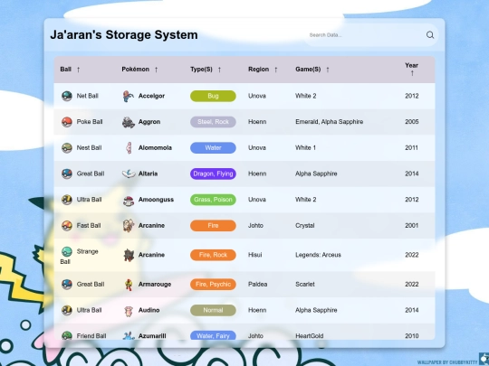Click the Great Ball icon in Armarouge row
The image size is (489, 366).
(67, 284)
